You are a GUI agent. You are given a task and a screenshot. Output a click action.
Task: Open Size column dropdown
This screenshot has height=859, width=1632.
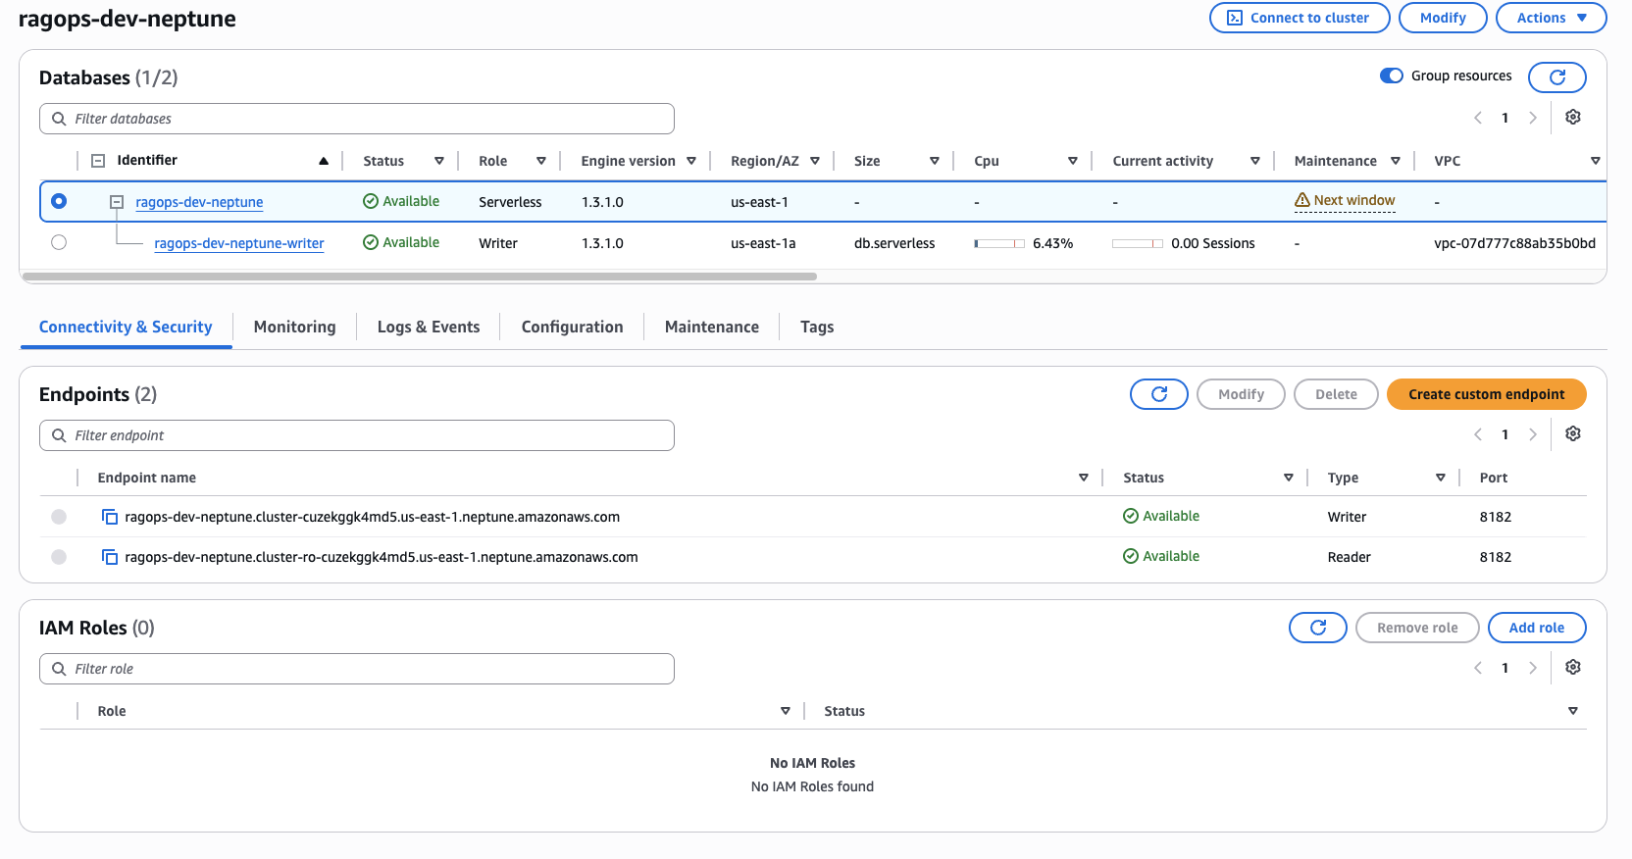pos(935,161)
